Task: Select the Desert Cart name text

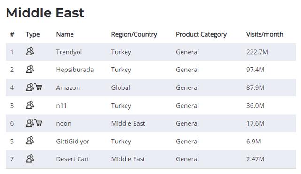Action: pos(73,159)
